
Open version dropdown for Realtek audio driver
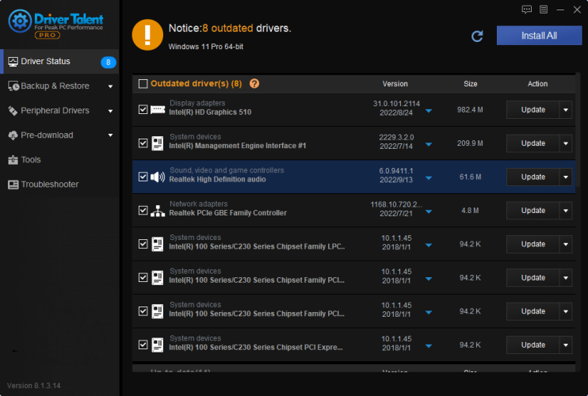429,178
